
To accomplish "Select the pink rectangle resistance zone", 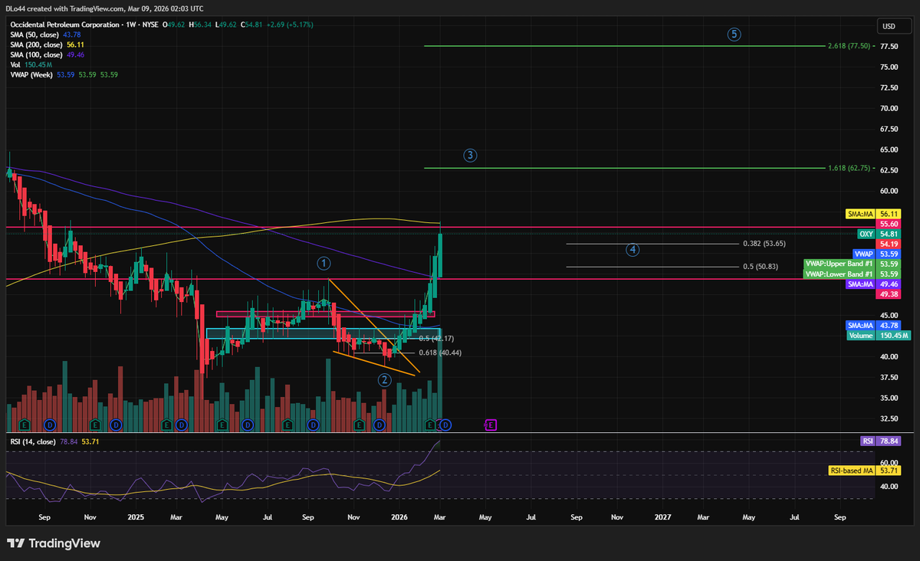I will click(326, 313).
